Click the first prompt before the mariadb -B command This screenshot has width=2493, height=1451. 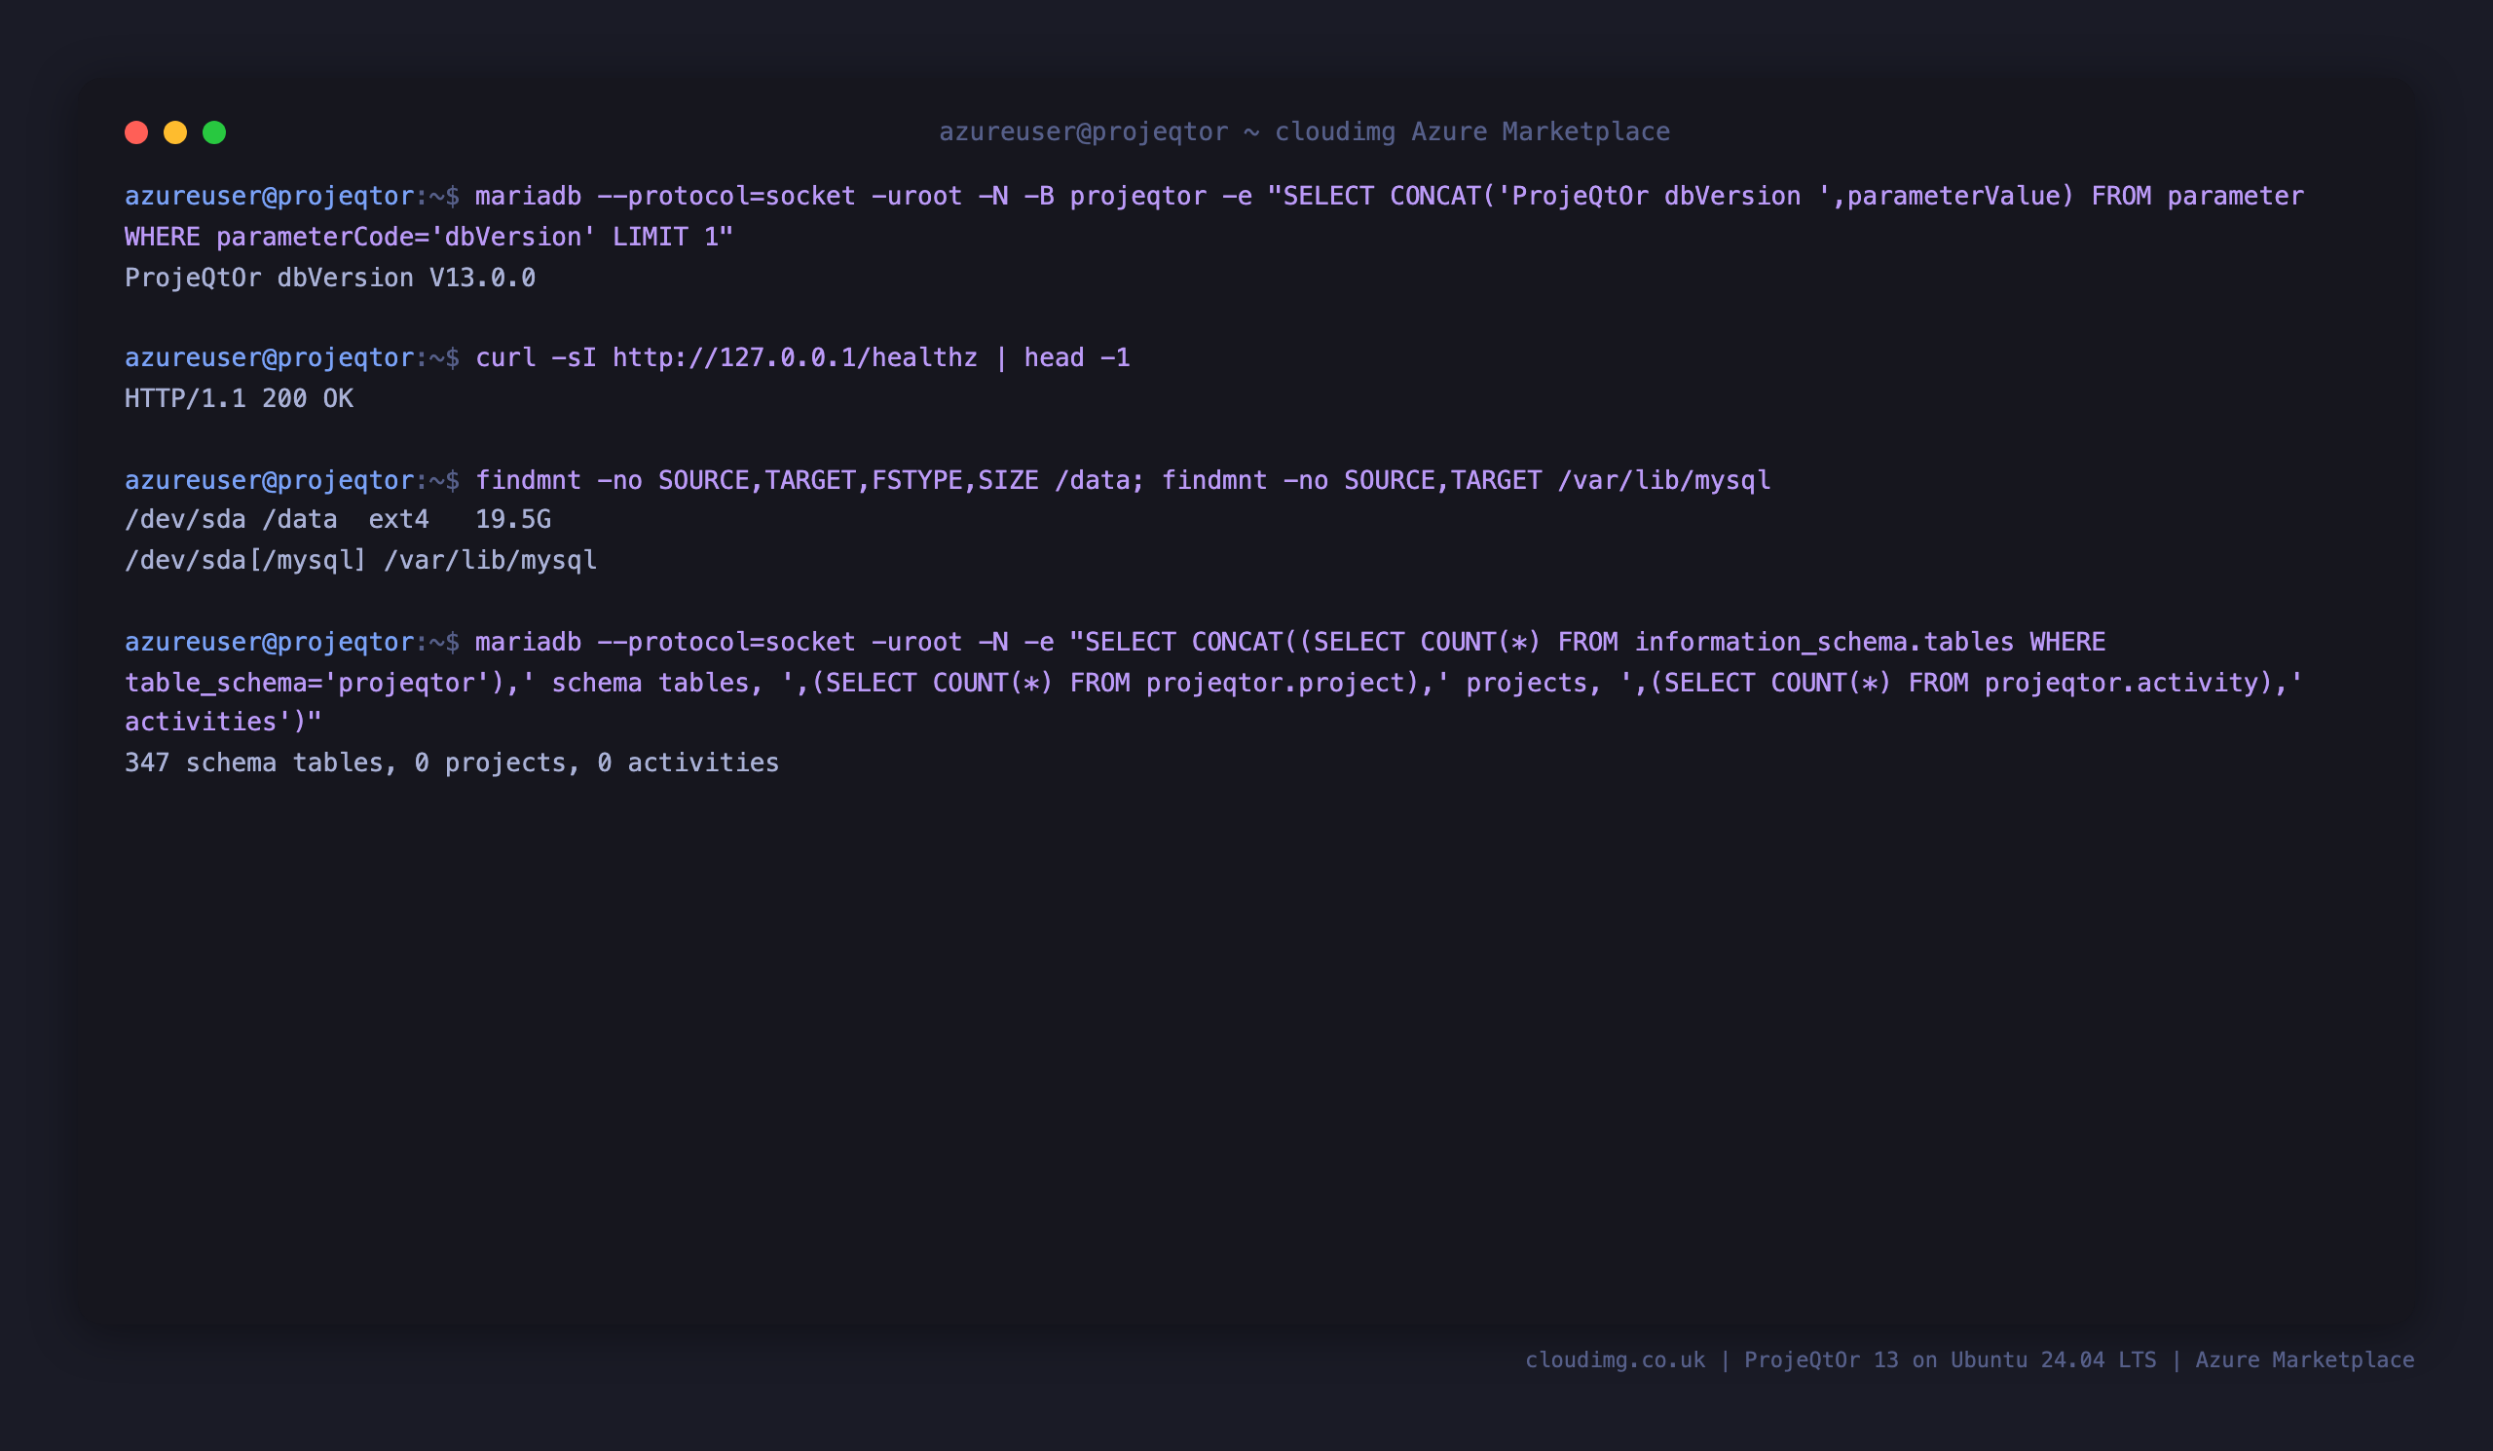coord(292,196)
